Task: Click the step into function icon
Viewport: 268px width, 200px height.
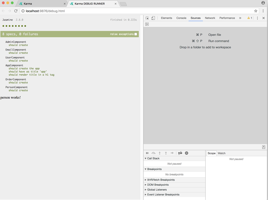Action: pos(159,153)
